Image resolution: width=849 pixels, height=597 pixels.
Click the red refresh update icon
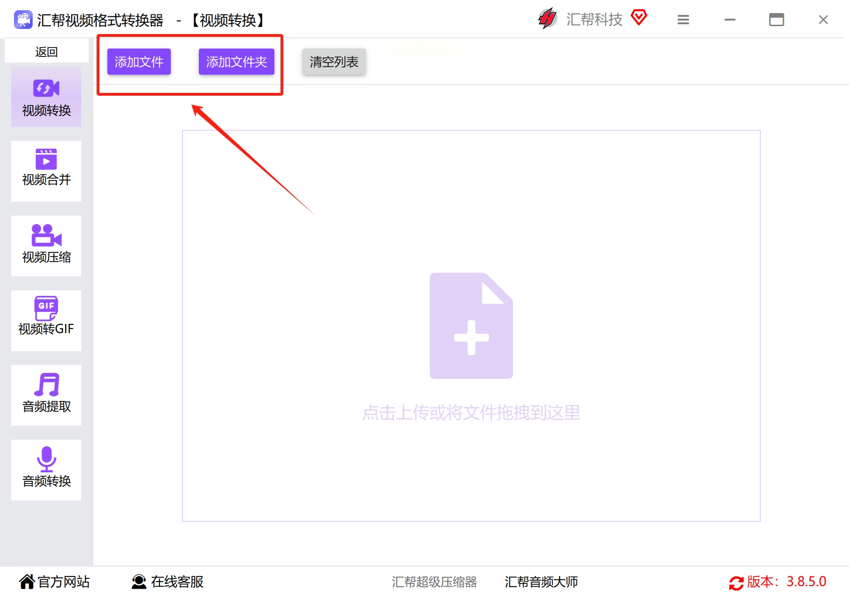point(737,583)
